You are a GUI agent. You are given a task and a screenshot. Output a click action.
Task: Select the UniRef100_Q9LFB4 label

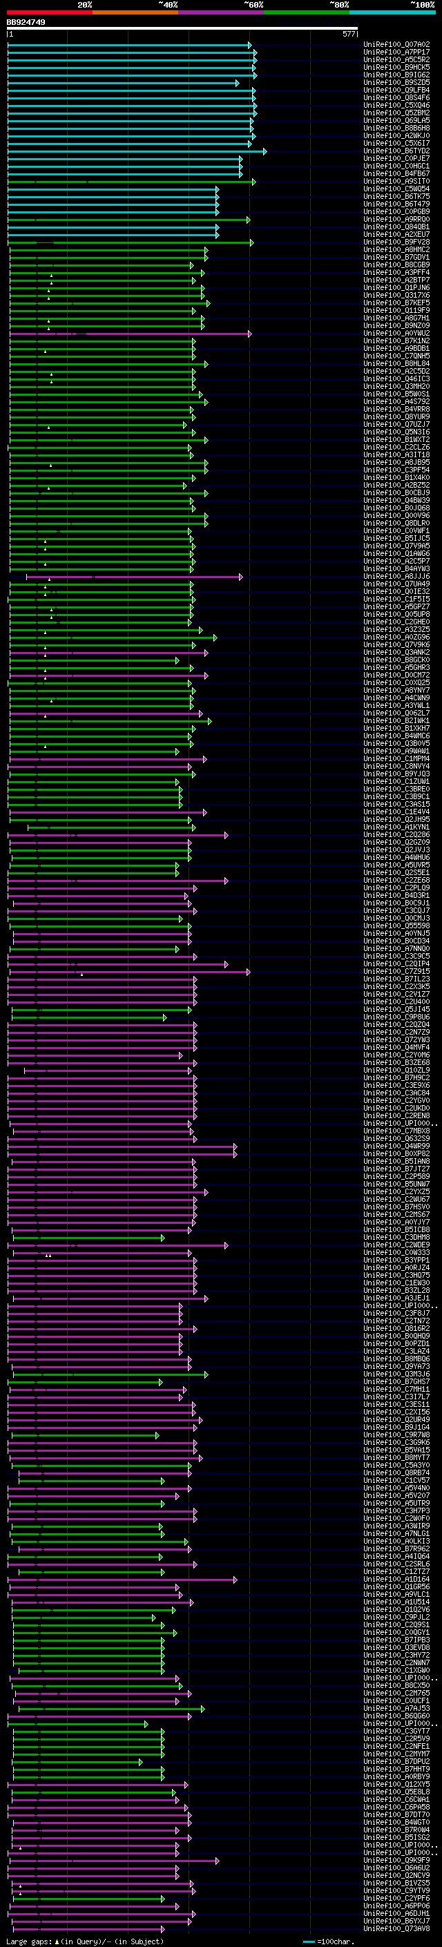click(x=396, y=90)
